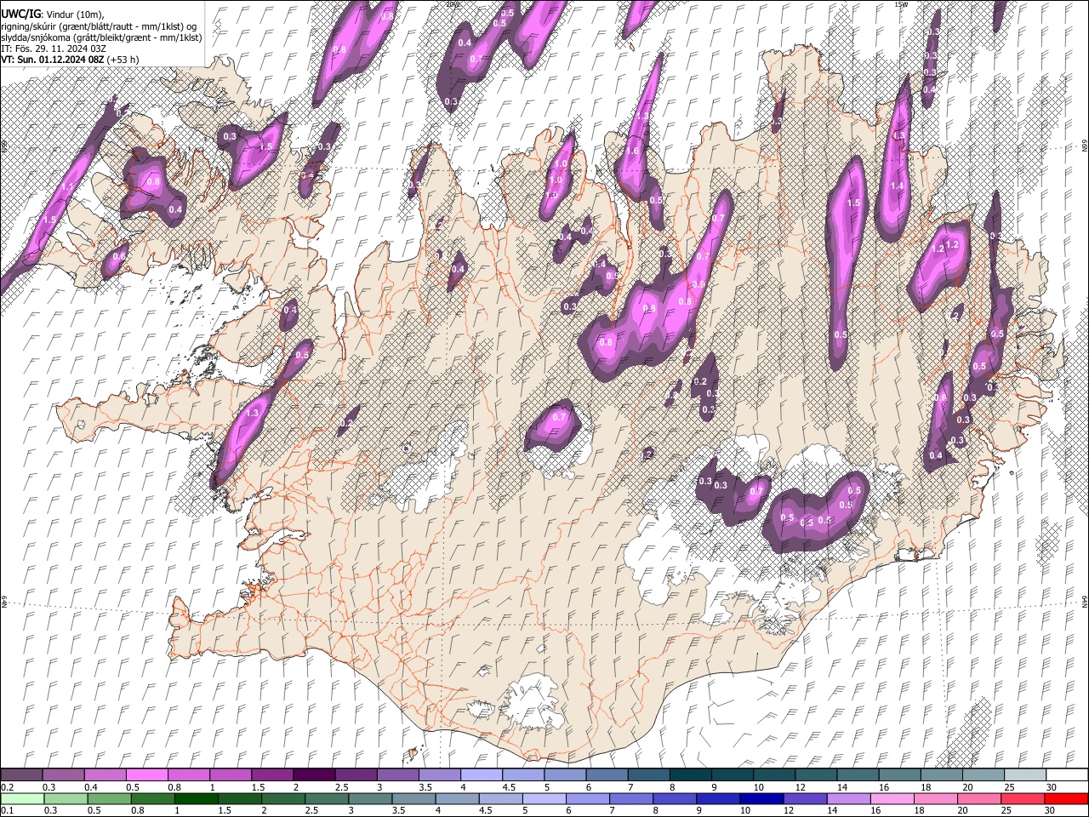Click the bright pink 0.5 swatch in upper legend
The height and width of the screenshot is (817, 1089).
coord(146,775)
